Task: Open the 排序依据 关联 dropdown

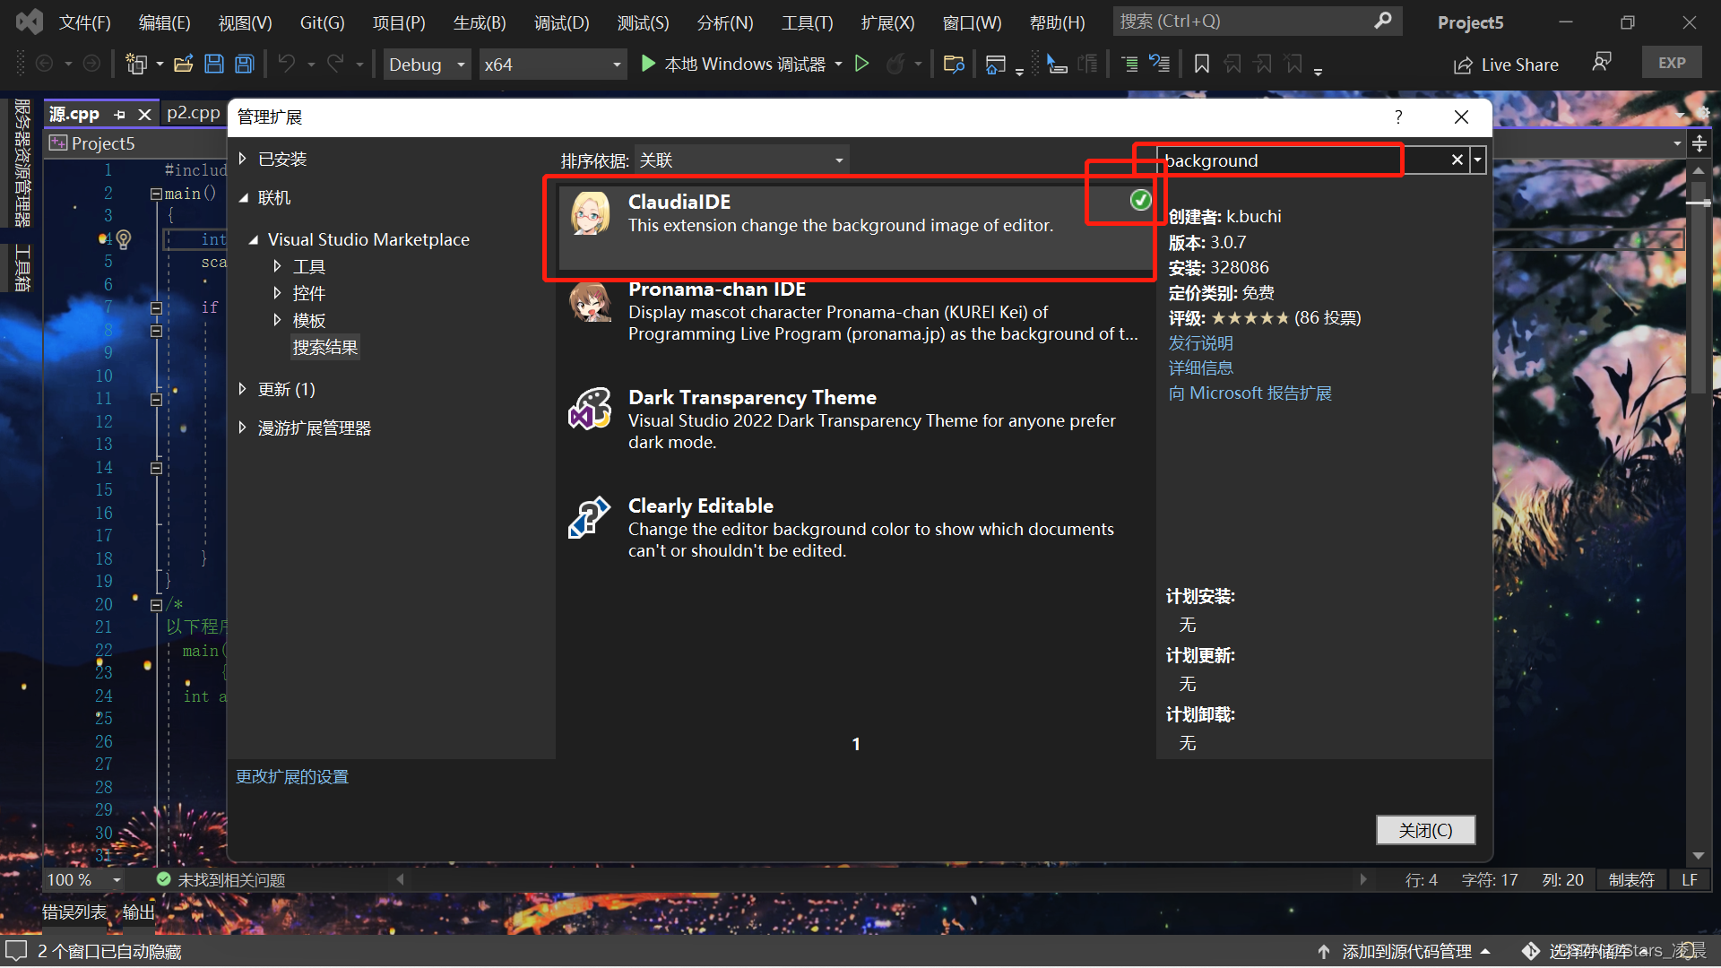Action: pos(741,160)
